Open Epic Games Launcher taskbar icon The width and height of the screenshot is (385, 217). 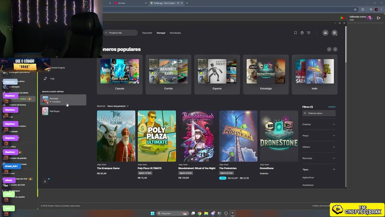(233, 213)
